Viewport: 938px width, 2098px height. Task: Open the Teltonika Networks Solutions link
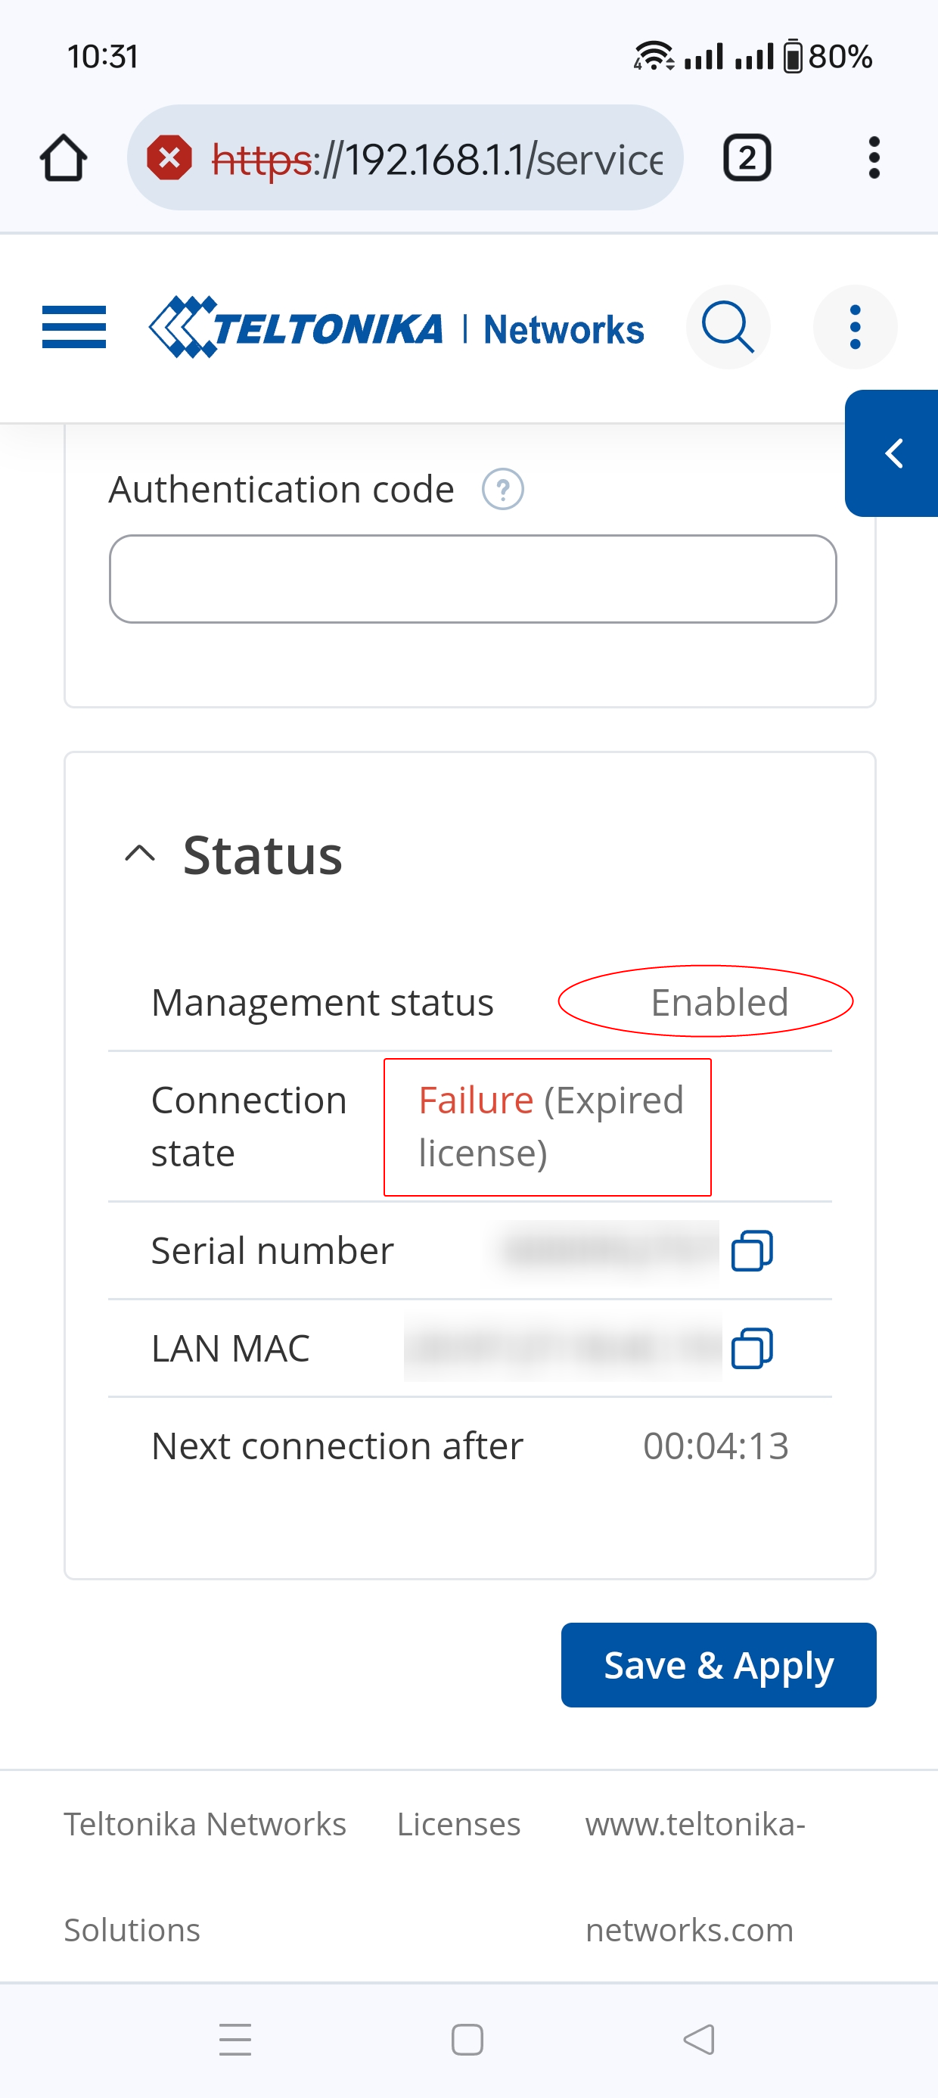click(204, 1876)
